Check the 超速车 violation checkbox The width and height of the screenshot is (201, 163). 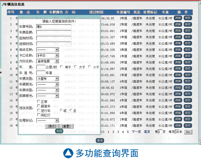pos(39,106)
